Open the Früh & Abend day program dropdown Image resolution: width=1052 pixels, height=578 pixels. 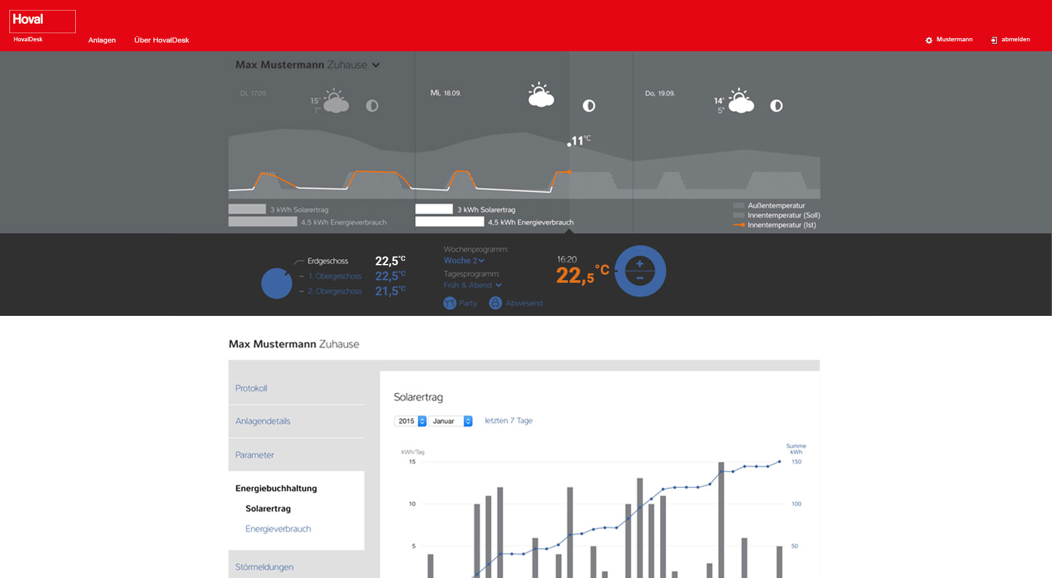(x=472, y=285)
